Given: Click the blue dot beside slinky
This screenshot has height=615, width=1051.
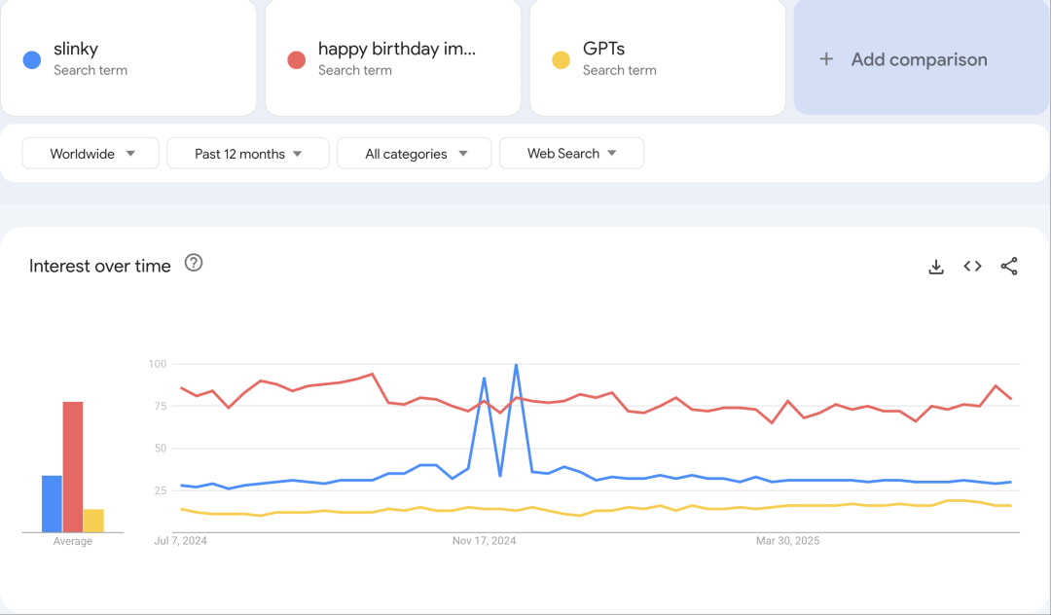Looking at the screenshot, I should (32, 60).
